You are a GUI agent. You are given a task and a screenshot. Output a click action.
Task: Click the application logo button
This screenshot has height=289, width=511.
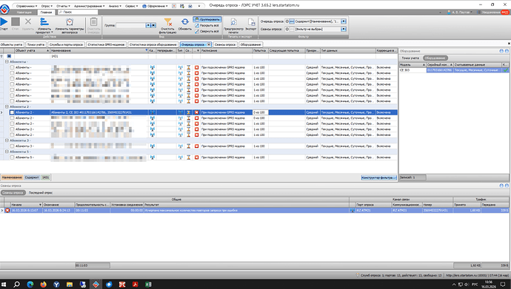coord(4,9)
